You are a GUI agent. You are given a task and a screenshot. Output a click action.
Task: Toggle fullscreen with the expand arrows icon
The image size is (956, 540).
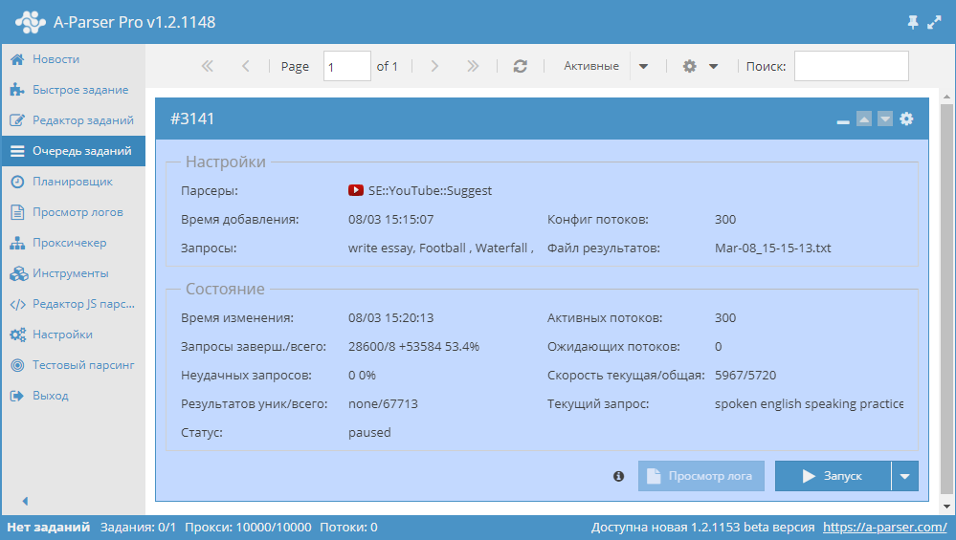tap(935, 22)
